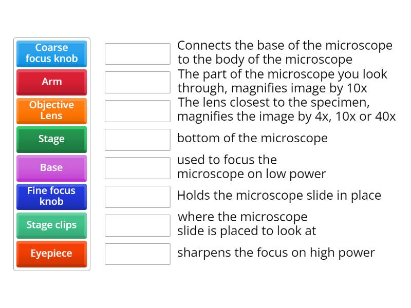Select the Coarse focus knob tile
This screenshot has height=308, width=411.
[51, 53]
